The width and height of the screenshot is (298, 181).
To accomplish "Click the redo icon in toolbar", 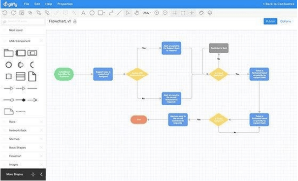I will pyautogui.click(x=13, y=13).
